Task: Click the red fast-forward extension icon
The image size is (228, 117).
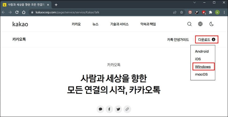Action: [190, 12]
